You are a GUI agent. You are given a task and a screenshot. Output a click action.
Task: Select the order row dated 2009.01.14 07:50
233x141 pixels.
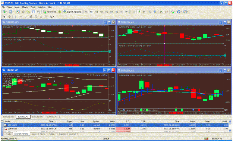(116, 125)
